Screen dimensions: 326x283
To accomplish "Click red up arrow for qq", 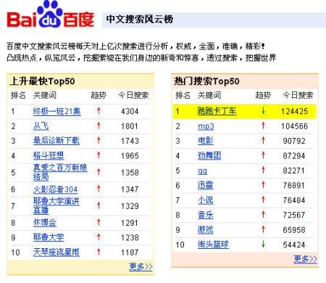I will [263, 170].
